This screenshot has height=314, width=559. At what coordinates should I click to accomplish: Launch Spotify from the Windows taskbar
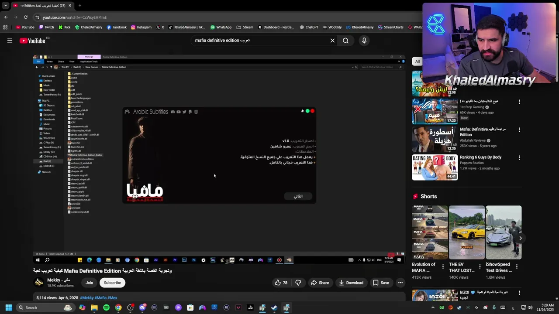(106, 307)
